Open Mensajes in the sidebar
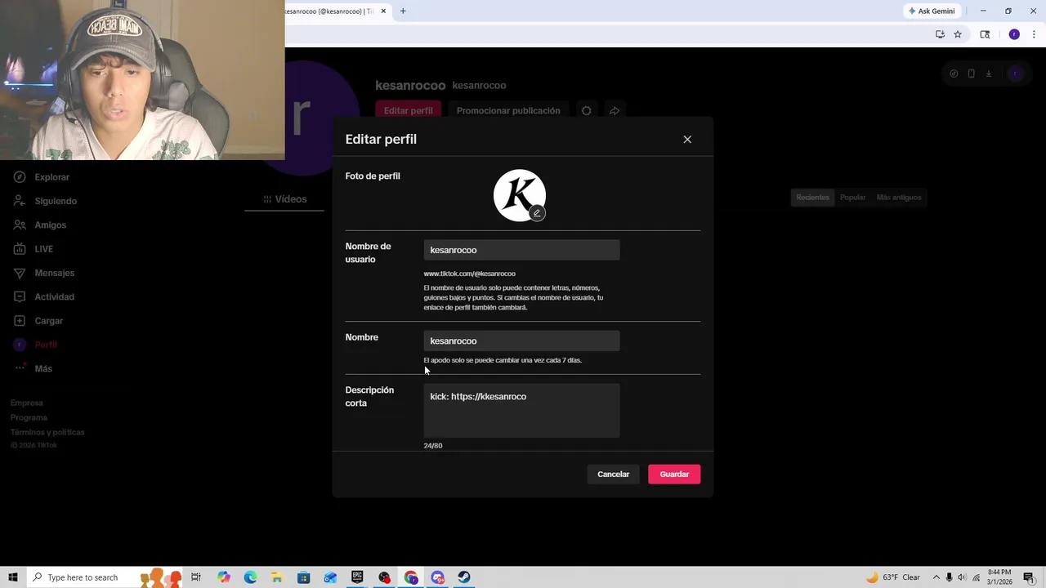This screenshot has height=588, width=1046. [x=54, y=273]
